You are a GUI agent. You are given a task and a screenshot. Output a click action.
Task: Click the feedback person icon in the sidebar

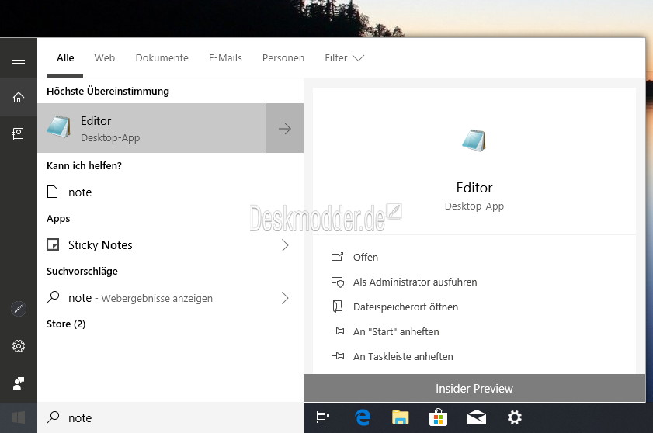tap(19, 383)
